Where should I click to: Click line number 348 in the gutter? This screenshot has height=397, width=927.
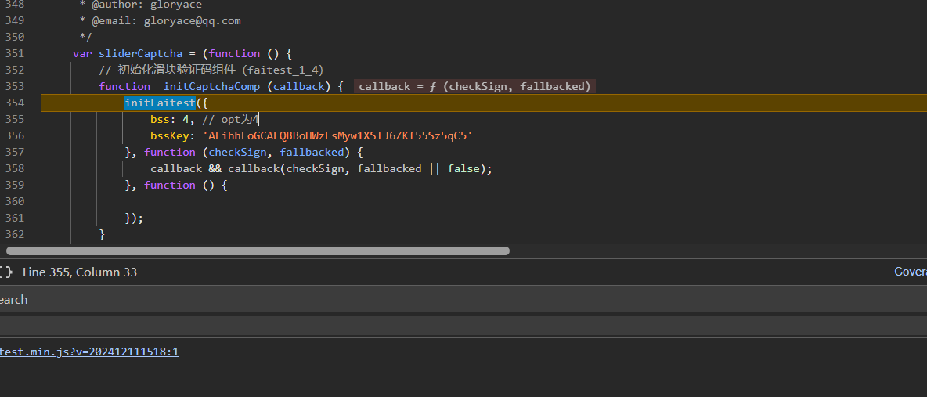[15, 5]
